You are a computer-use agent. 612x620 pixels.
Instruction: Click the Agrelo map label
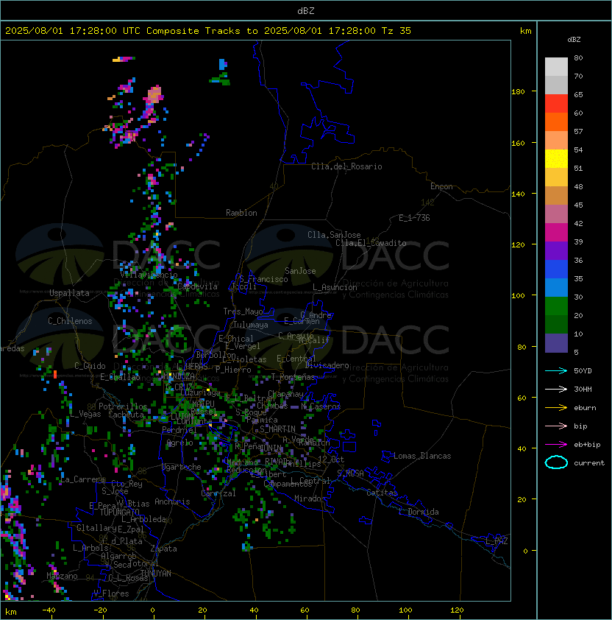pyautogui.click(x=179, y=443)
